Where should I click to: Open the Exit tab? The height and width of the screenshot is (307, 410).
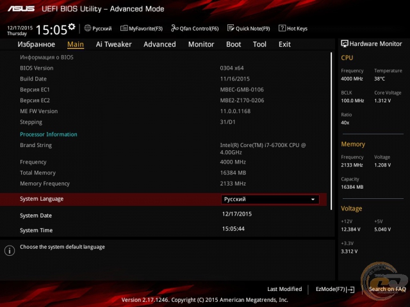coord(284,44)
